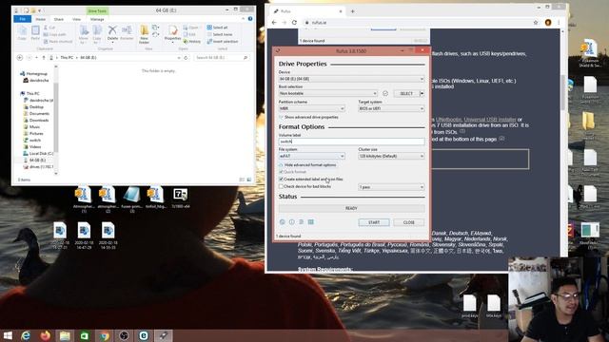Switch to Explorer Manage tab

click(x=97, y=19)
